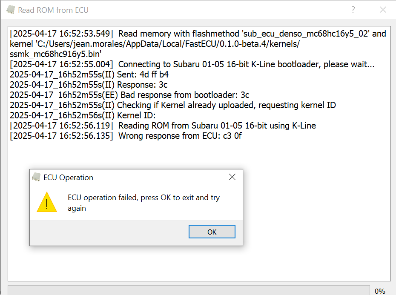Click the 'Bad response from bootloader: 3c' line
Screen dimensions: 396x295
129,95
